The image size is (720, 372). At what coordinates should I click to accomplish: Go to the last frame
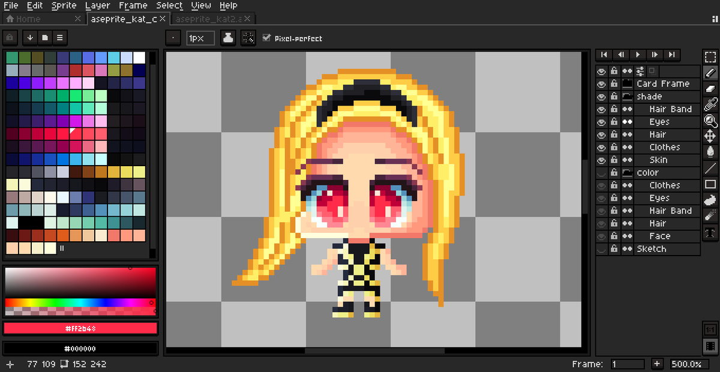click(x=672, y=55)
